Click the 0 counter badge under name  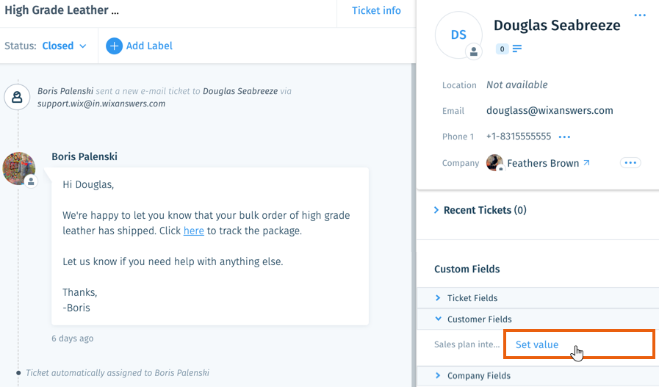pyautogui.click(x=502, y=49)
